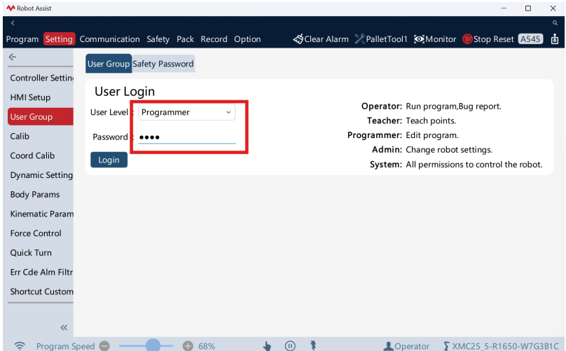Image resolution: width=566 pixels, height=351 pixels.
Task: Click the User Login heading
Action: [x=125, y=91]
